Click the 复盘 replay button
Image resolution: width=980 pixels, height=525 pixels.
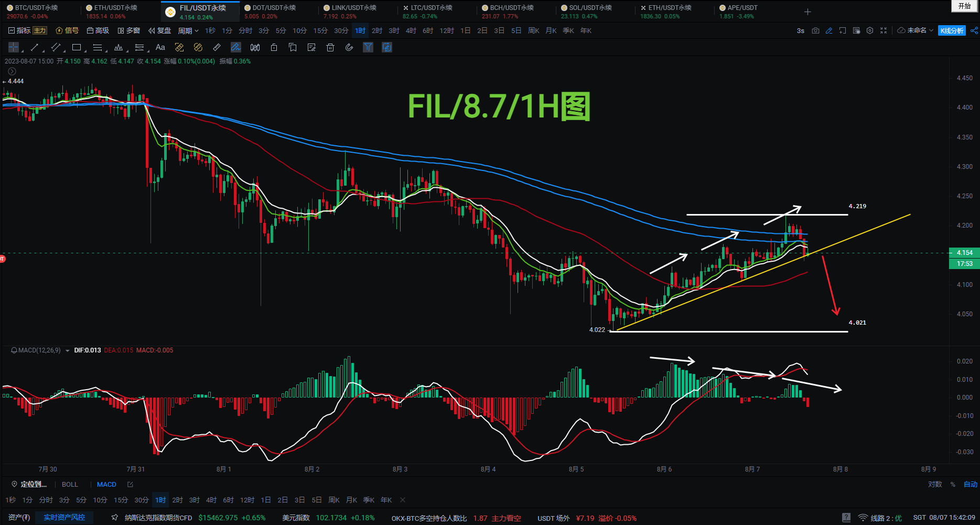pos(160,30)
